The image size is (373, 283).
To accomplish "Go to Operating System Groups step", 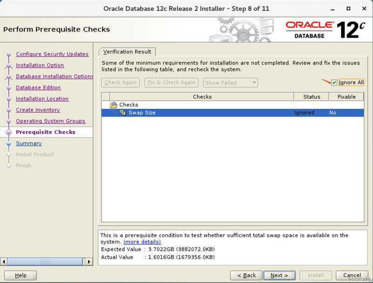I will tap(50, 121).
